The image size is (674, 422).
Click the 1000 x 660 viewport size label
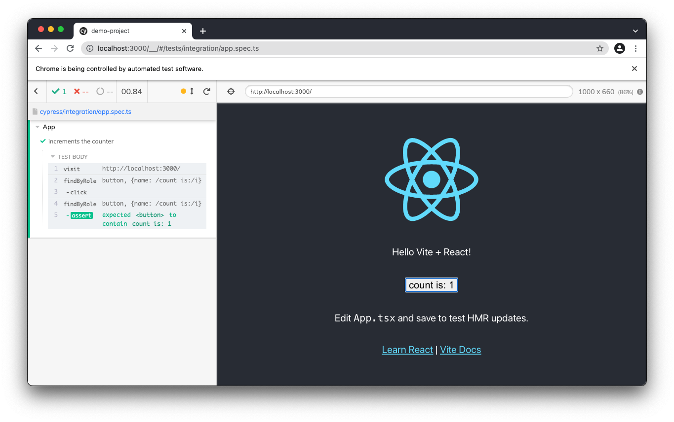click(596, 92)
